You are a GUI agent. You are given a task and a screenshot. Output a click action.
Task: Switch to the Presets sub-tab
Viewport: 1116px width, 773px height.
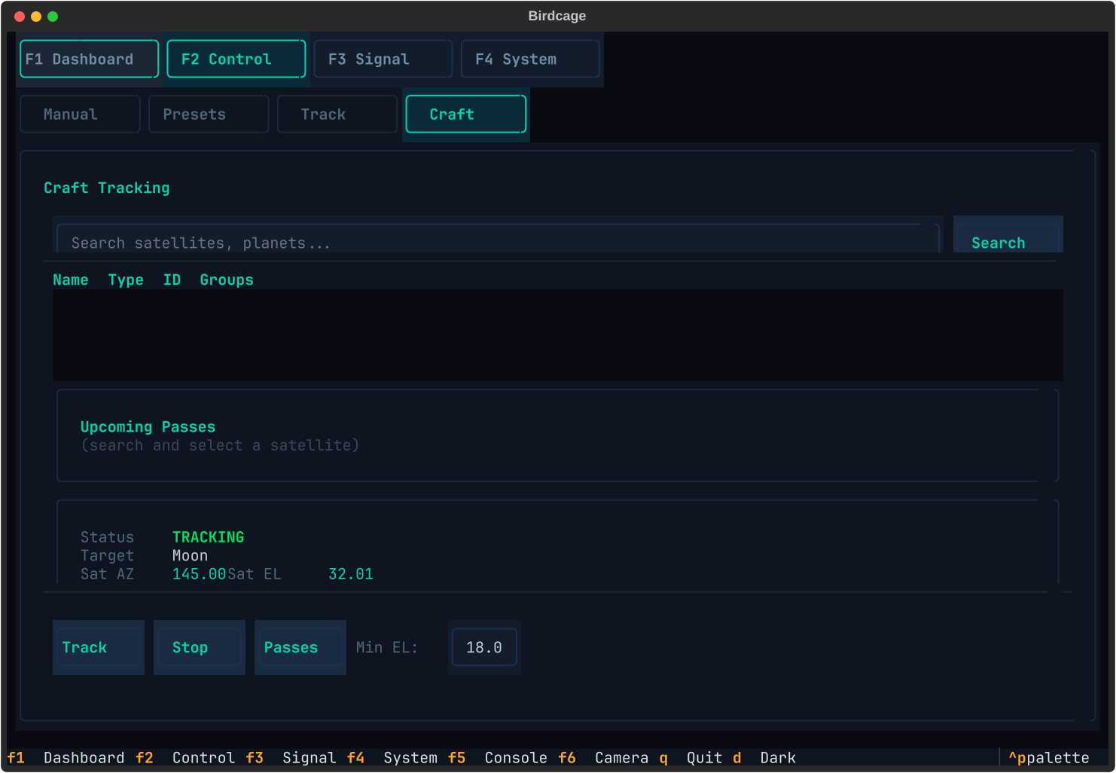coord(209,114)
